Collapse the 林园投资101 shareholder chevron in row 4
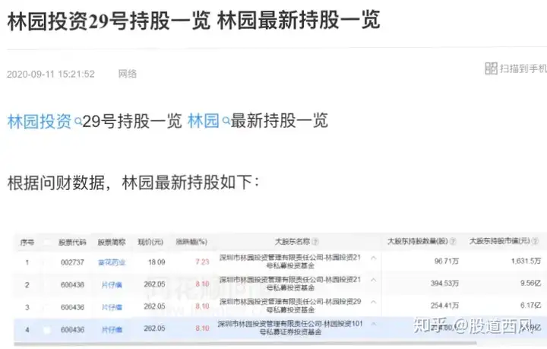The width and height of the screenshot is (547, 349). (x=373, y=324)
